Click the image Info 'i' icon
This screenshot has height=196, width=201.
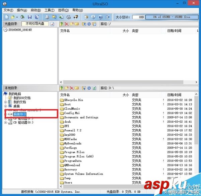pos(93,17)
